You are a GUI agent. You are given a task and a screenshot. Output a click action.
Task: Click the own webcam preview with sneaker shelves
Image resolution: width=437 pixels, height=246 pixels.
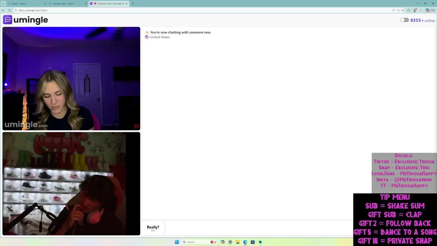(x=71, y=184)
